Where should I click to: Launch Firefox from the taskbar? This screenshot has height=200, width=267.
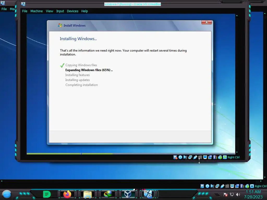[67, 194]
